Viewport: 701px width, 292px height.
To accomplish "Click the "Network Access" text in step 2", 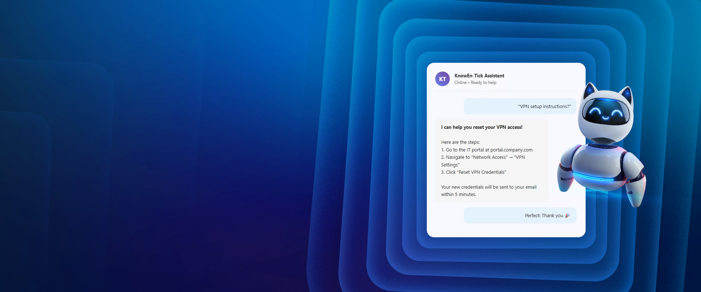I will tap(489, 157).
